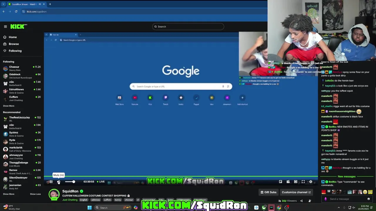The width and height of the screenshot is (376, 211).
Task: Open uhmaayyze's channel
Action: [22, 157]
